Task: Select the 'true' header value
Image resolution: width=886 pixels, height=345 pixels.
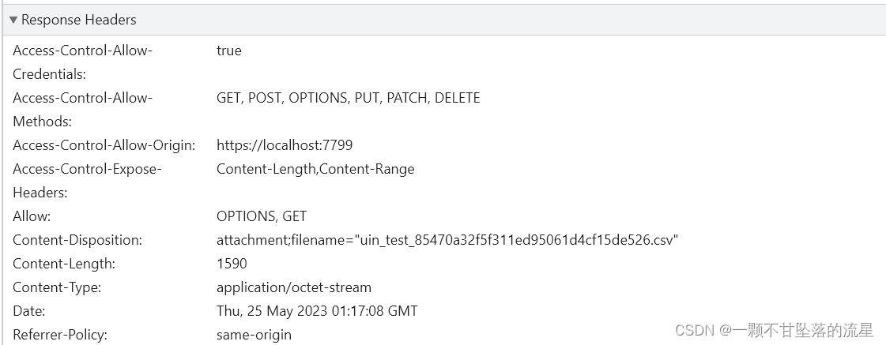Action: (228, 51)
